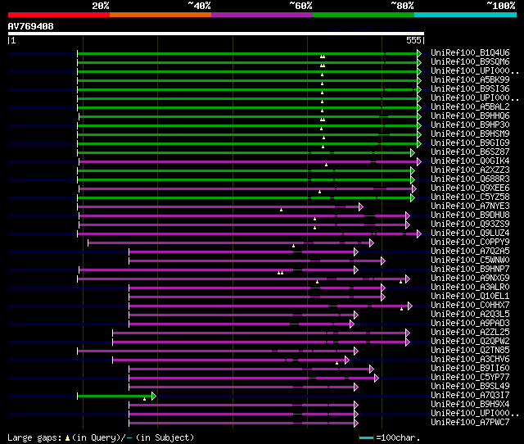Click the =100char. scale label
This screenshot has height=444, width=524.
click(398, 437)
